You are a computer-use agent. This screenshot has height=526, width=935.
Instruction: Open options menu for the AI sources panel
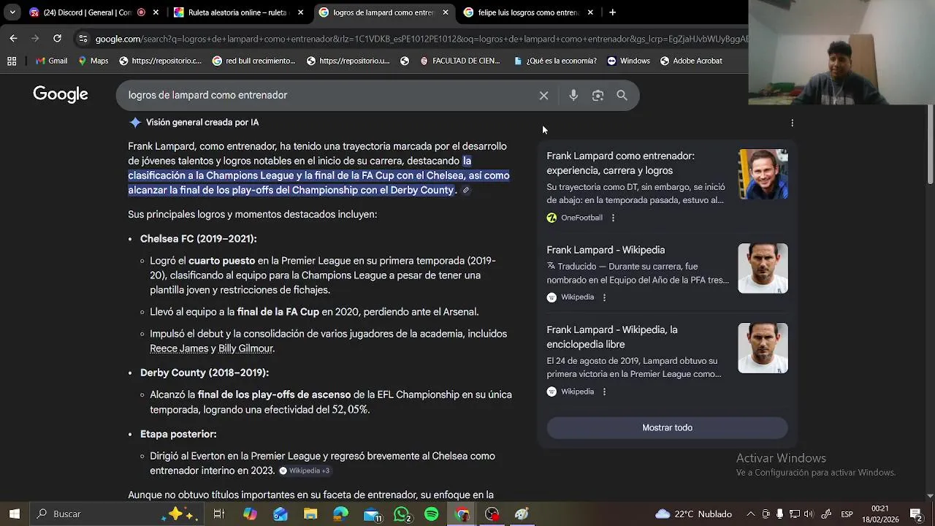792,123
